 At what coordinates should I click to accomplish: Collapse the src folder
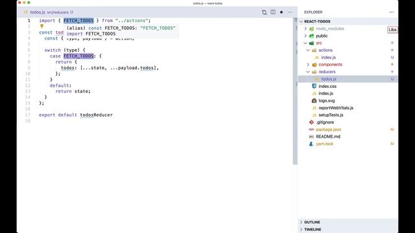click(x=305, y=43)
